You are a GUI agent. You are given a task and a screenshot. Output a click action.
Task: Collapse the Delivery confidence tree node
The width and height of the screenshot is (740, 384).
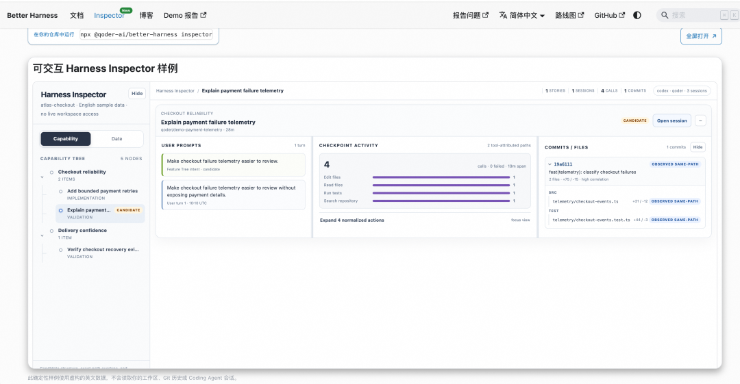click(42, 235)
